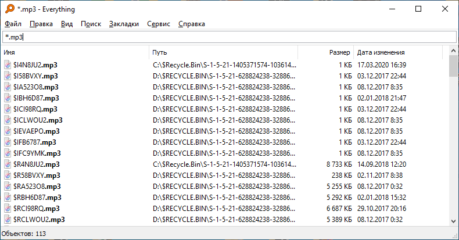Open the Закладки menu

[x=124, y=24]
